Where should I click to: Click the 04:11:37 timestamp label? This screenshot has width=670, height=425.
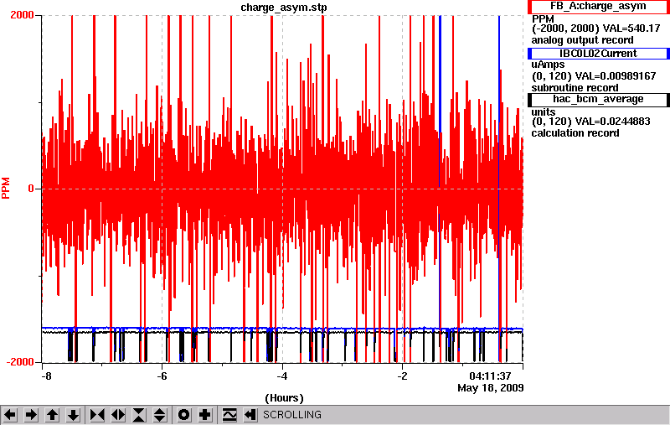click(490, 376)
